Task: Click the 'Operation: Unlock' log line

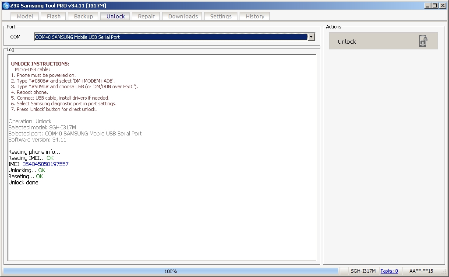Action: pos(30,121)
